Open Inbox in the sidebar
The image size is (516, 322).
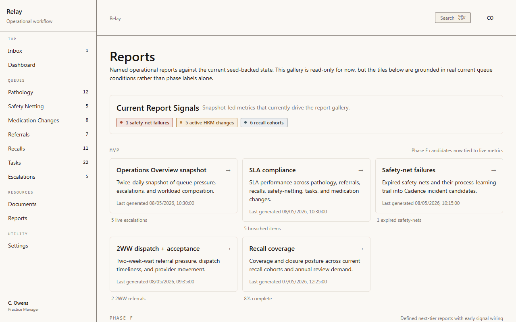tap(48, 51)
